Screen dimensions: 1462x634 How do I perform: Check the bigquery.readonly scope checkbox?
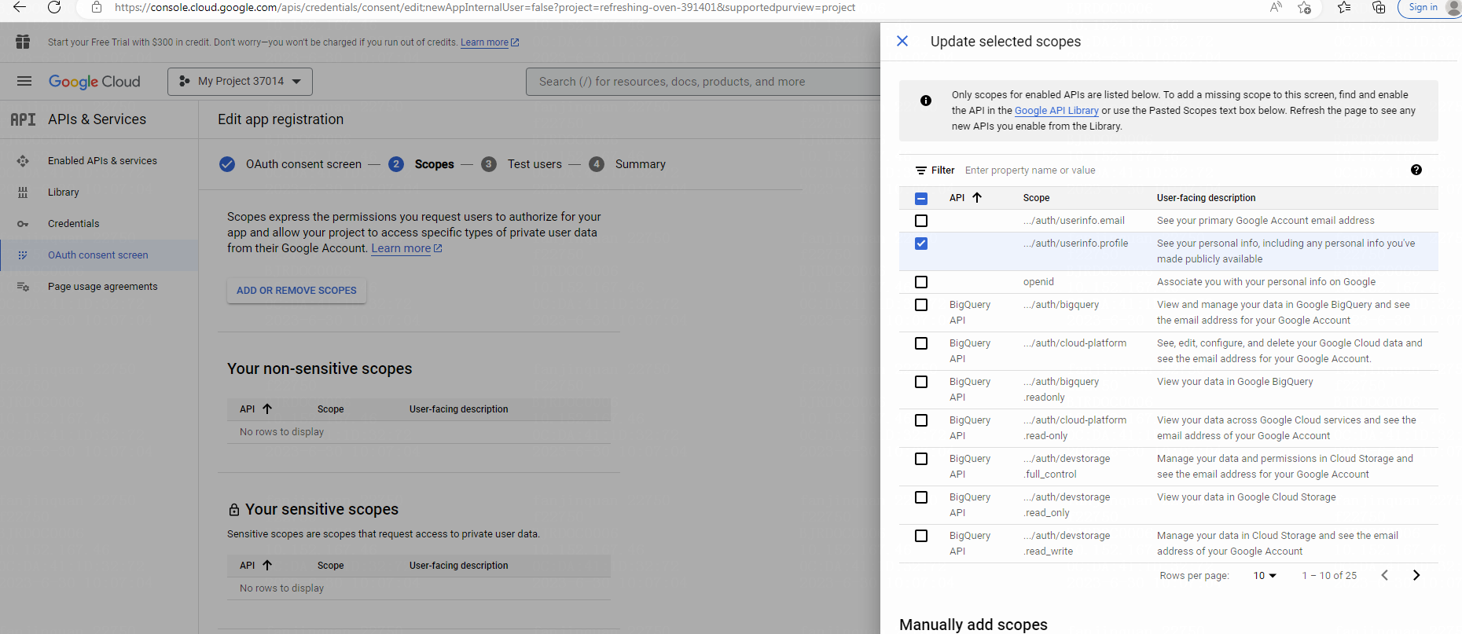(x=921, y=382)
